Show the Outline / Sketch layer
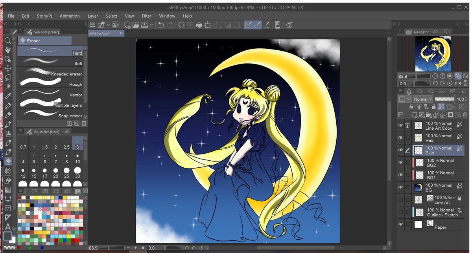This screenshot has width=472, height=253. pyautogui.click(x=401, y=212)
